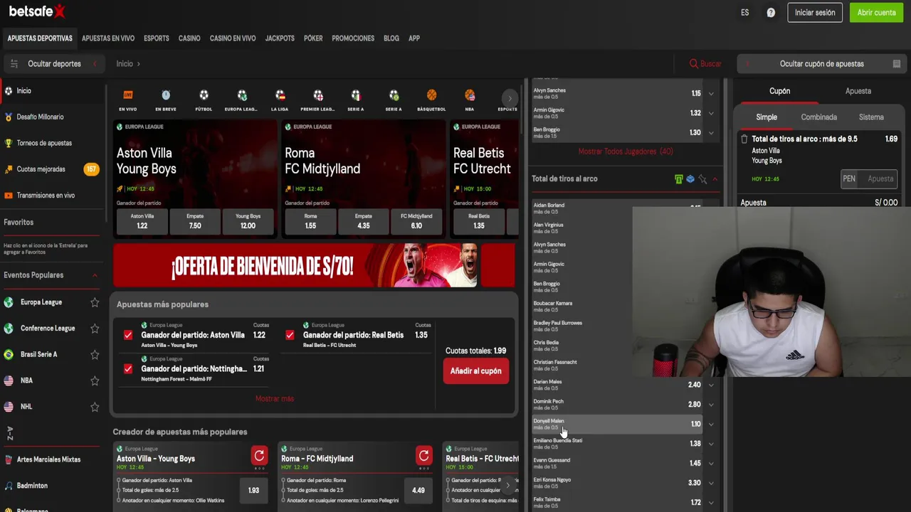
Task: Open Jackpots menu item
Action: [280, 38]
